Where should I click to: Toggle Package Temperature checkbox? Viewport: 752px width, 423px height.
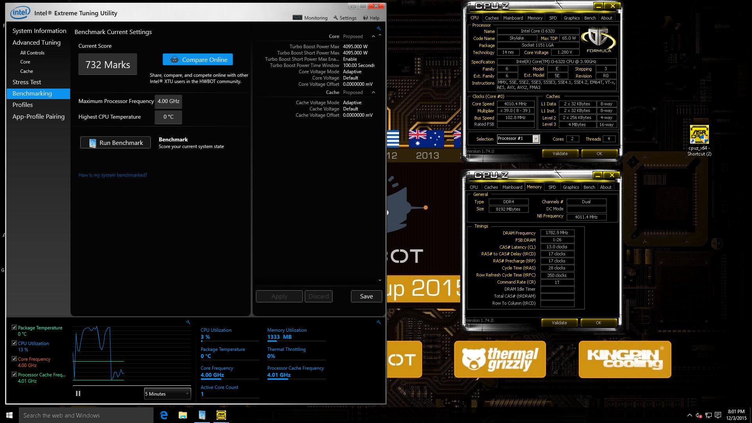point(14,327)
